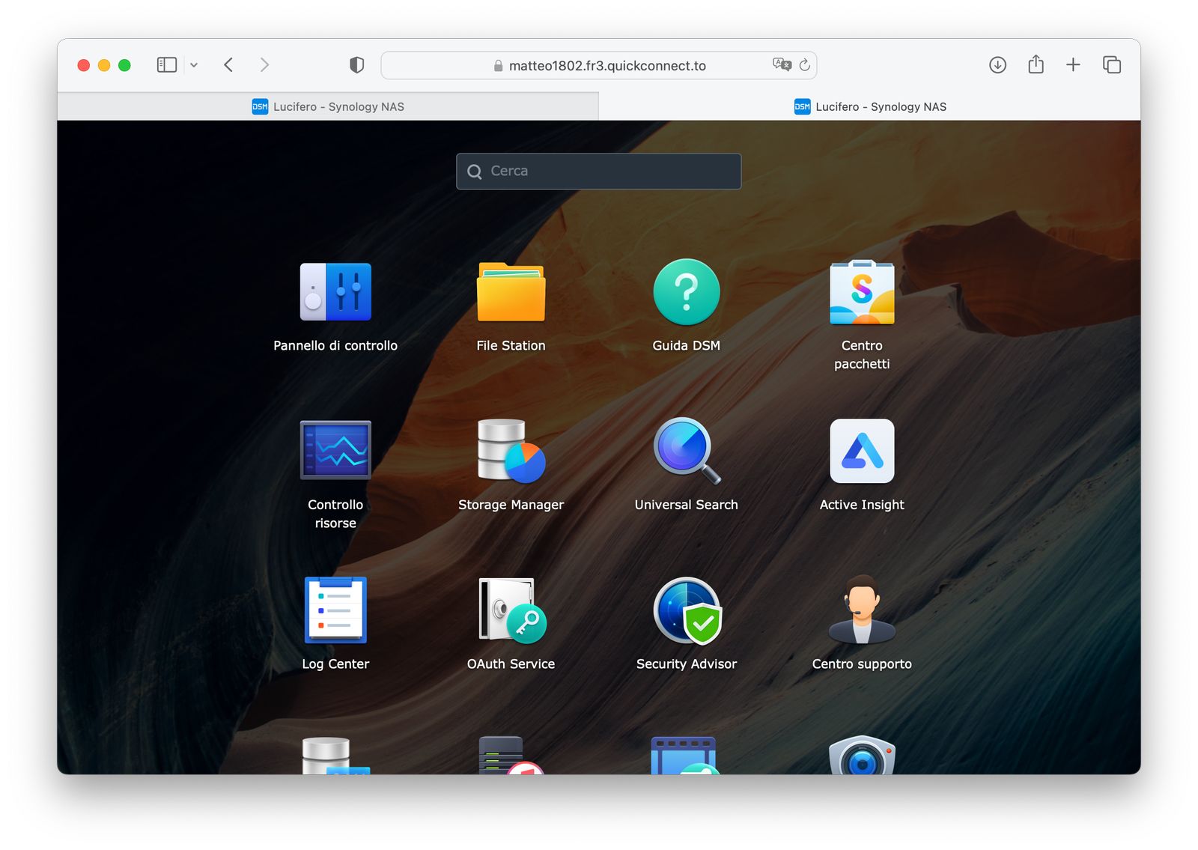The image size is (1198, 850).
Task: Open Centro pacchetti
Action: pyautogui.click(x=862, y=292)
